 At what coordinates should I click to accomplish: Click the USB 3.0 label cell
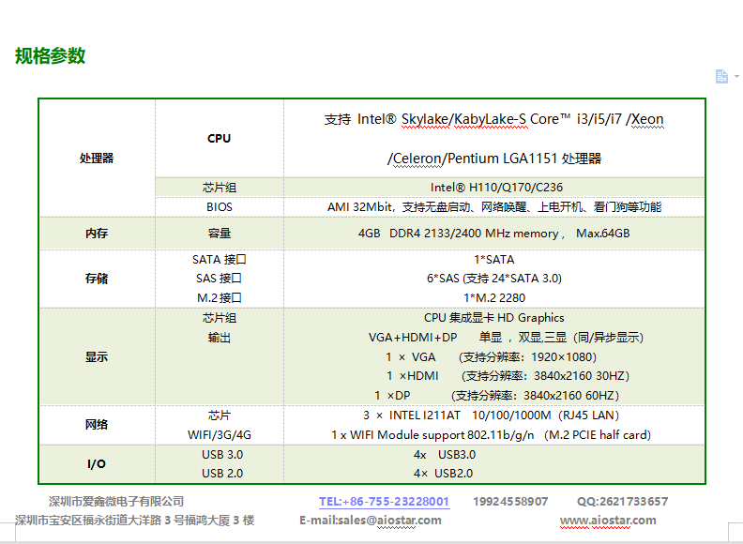[x=222, y=455]
